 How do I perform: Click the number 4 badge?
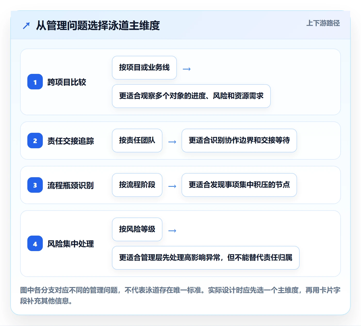click(35, 244)
